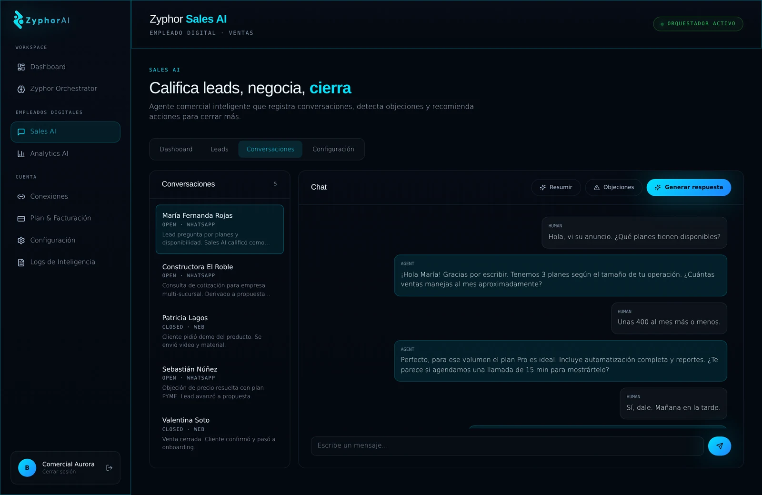Click the Zyphor Orchestrator brain icon
The height and width of the screenshot is (495, 762).
21,89
